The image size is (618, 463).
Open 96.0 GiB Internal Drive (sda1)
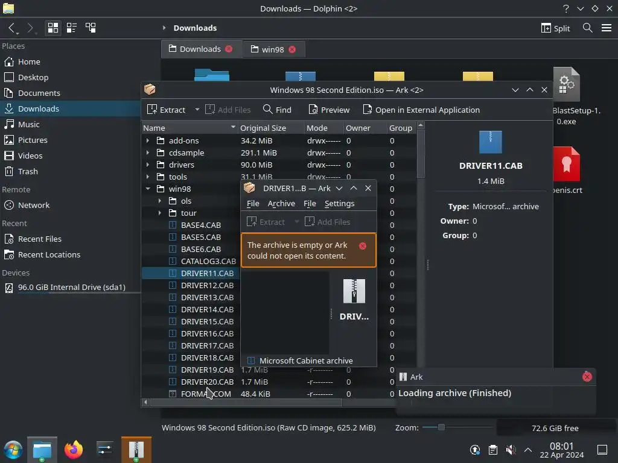pos(71,288)
